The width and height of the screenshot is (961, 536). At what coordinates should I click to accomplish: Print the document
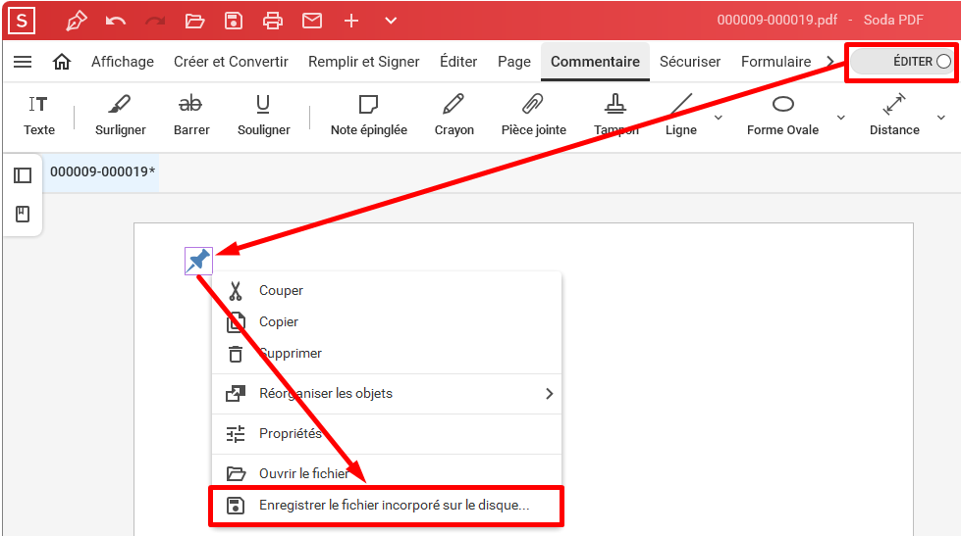click(x=273, y=22)
